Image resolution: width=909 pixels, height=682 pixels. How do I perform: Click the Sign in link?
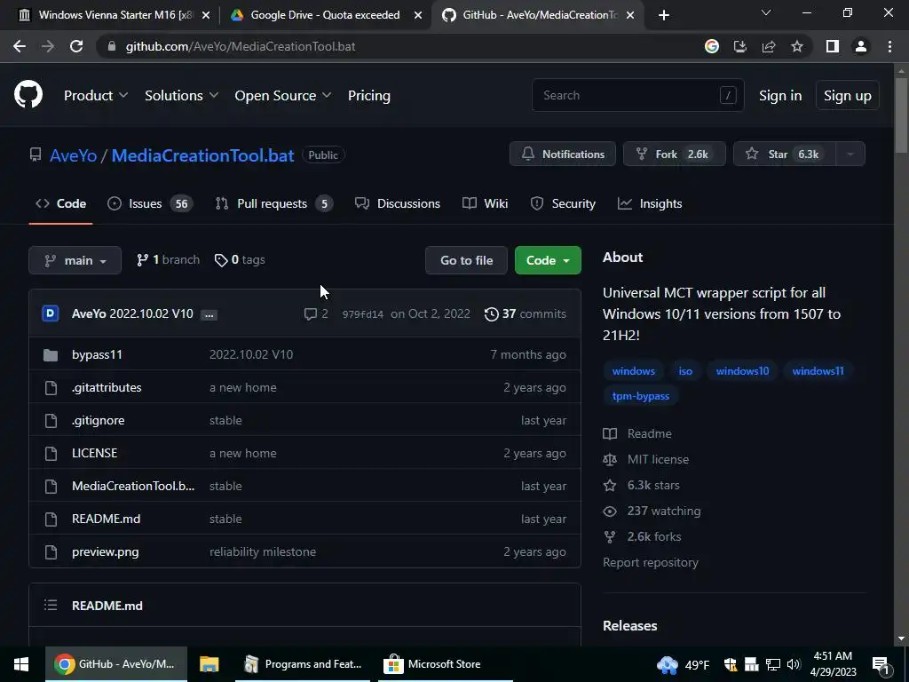[x=780, y=96]
